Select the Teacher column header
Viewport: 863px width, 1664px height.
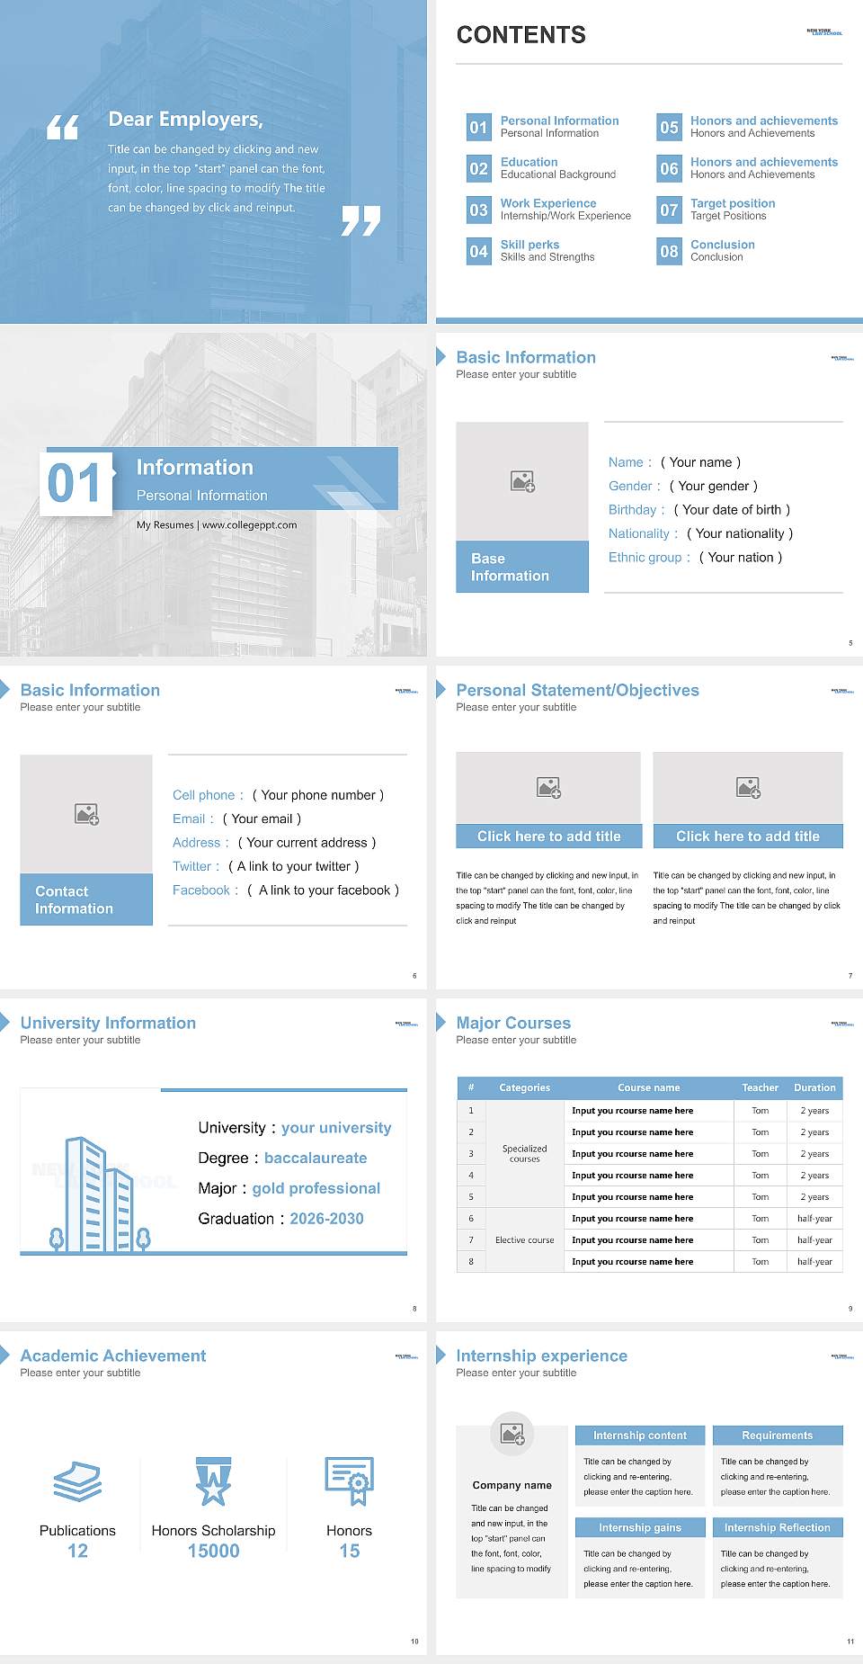761,1087
